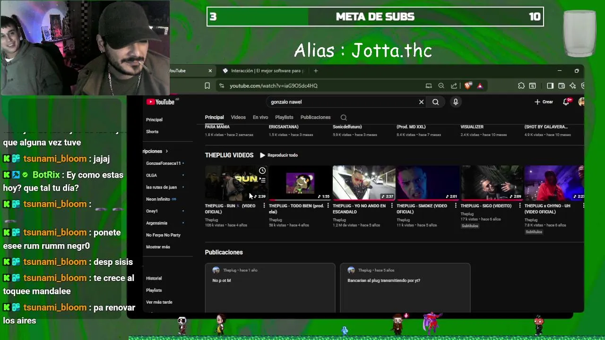Open the browser extensions puzzle icon
The width and height of the screenshot is (605, 340).
point(521,86)
